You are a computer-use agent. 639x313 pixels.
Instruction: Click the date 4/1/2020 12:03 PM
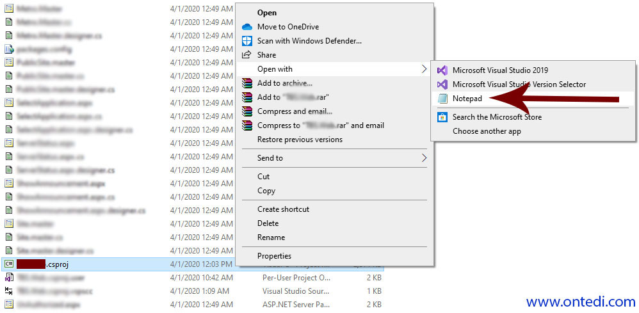(201, 264)
